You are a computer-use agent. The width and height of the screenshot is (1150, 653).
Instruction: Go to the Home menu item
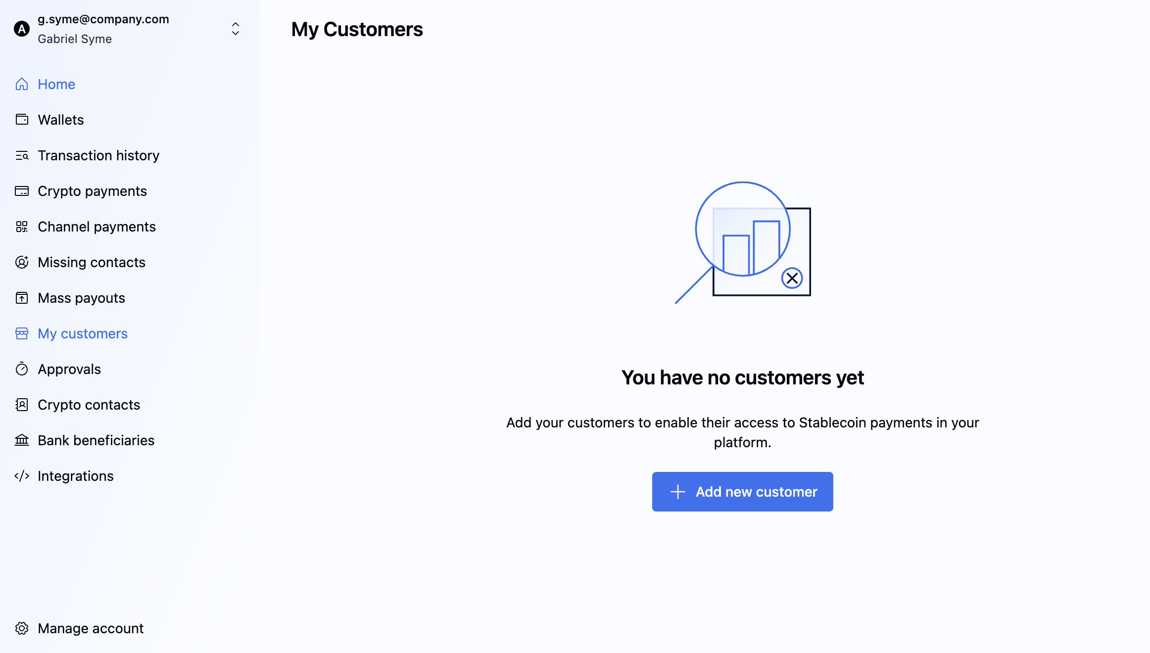point(56,84)
